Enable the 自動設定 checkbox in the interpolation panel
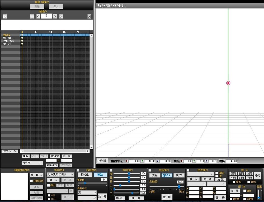This screenshot has height=202, width=264. click(31, 181)
